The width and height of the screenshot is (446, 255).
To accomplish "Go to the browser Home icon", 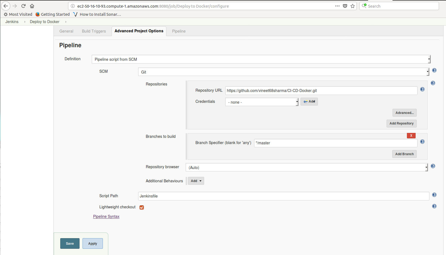I will tap(32, 6).
